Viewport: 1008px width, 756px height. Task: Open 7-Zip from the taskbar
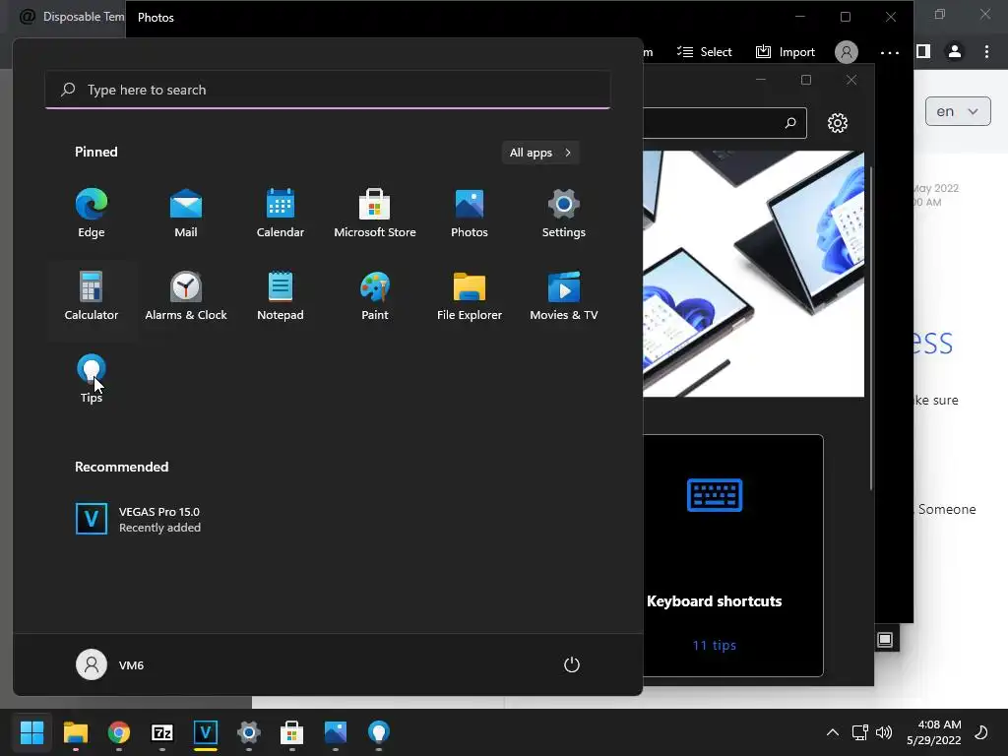[162, 732]
